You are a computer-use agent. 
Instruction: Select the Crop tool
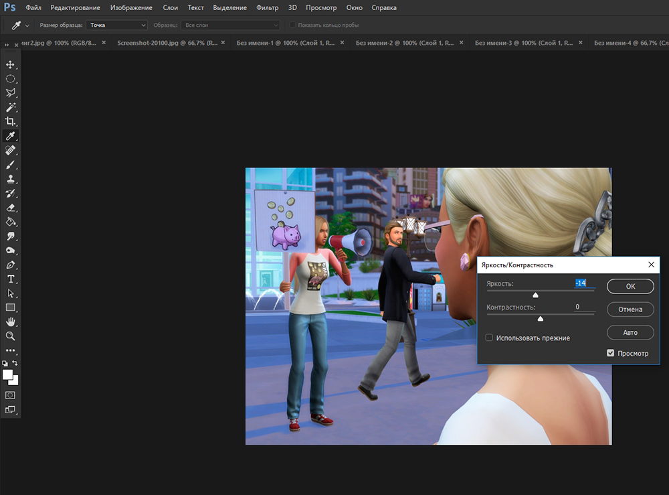[x=10, y=122]
